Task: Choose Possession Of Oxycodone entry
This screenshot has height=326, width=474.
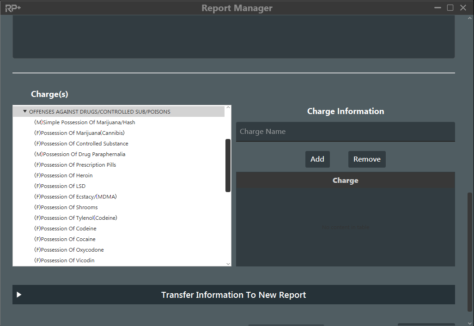Action: point(69,250)
